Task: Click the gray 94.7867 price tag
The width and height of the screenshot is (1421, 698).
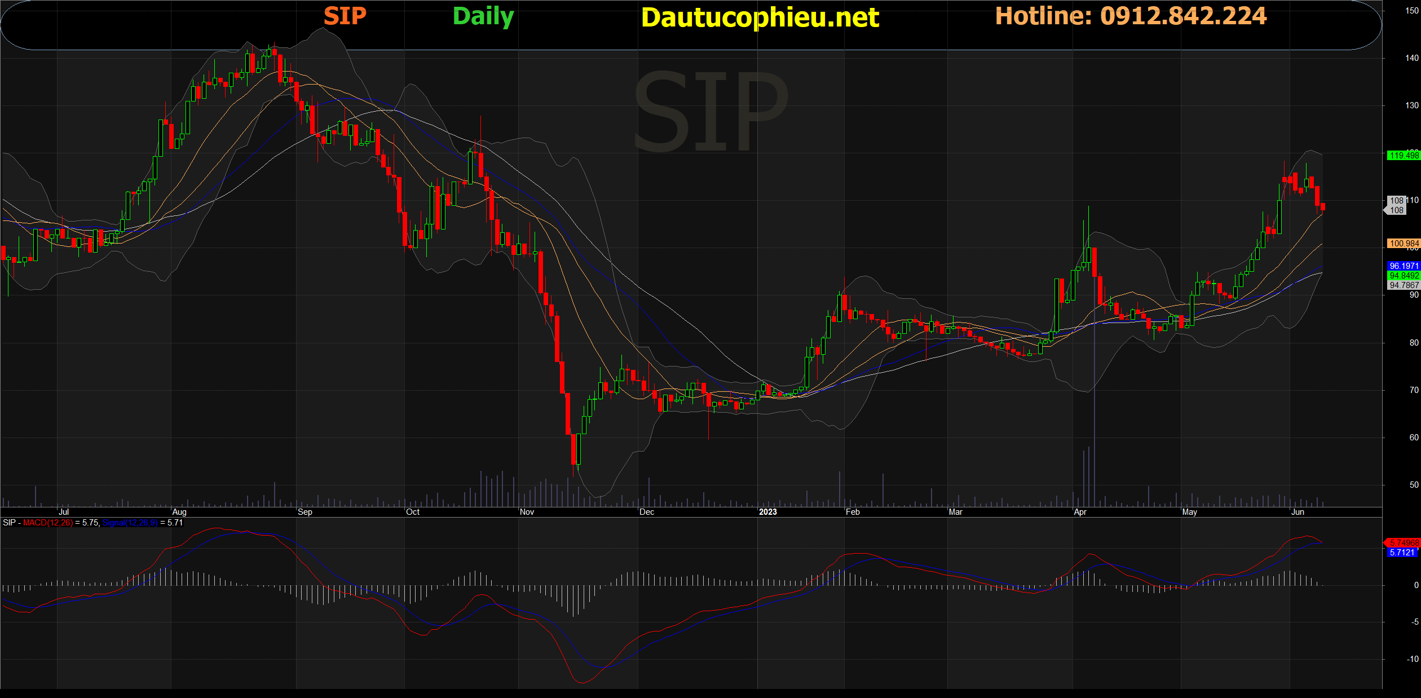Action: tap(1403, 285)
